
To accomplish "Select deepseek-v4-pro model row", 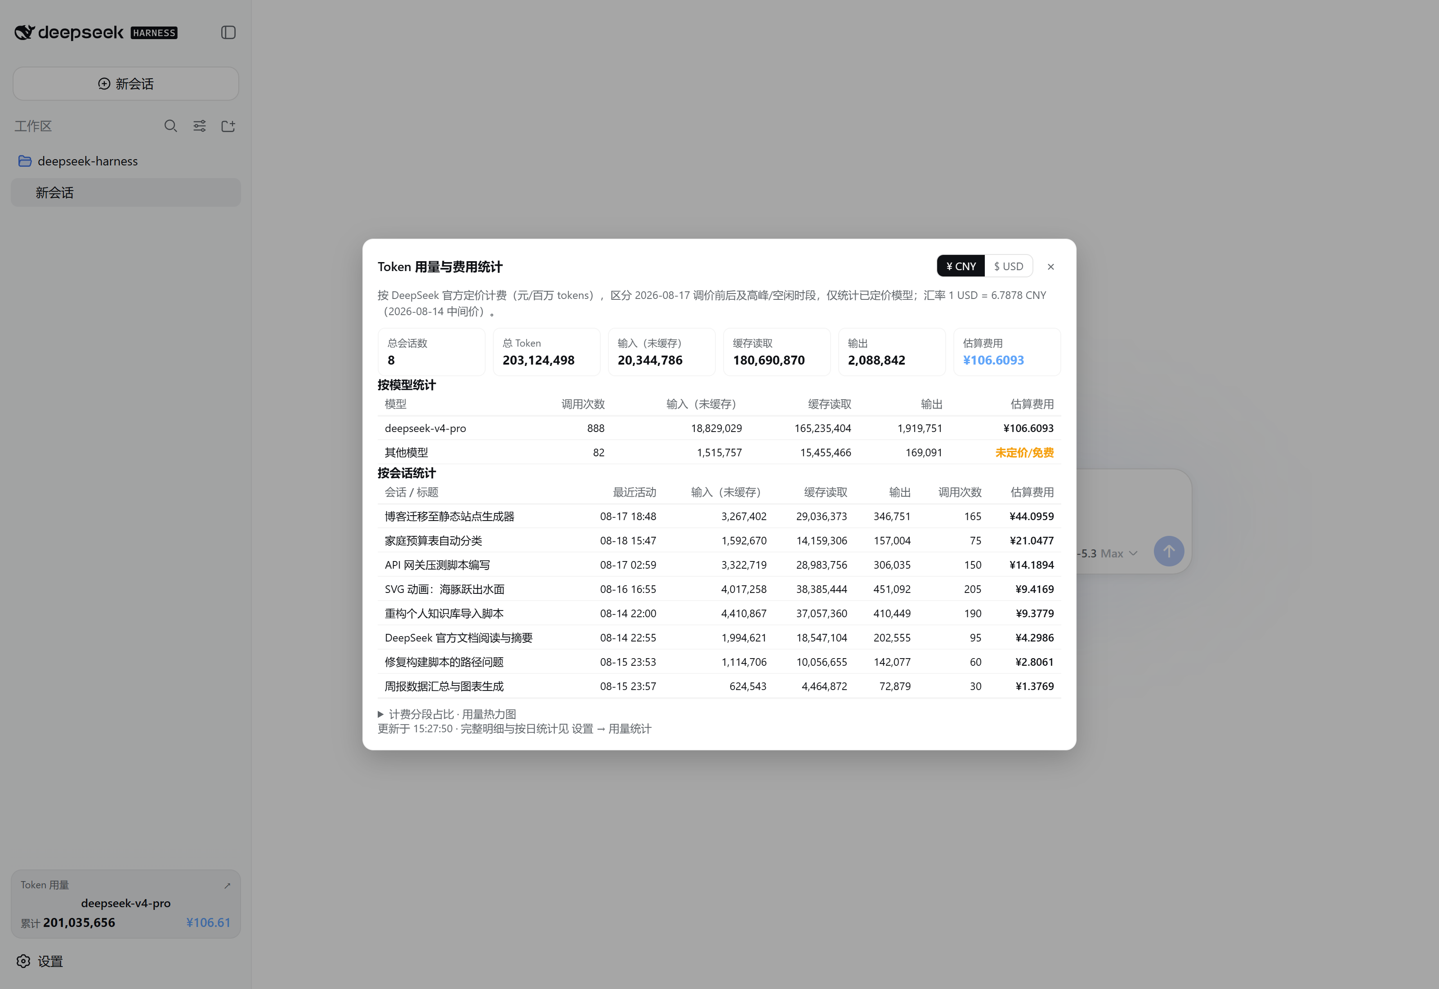I will click(x=719, y=428).
